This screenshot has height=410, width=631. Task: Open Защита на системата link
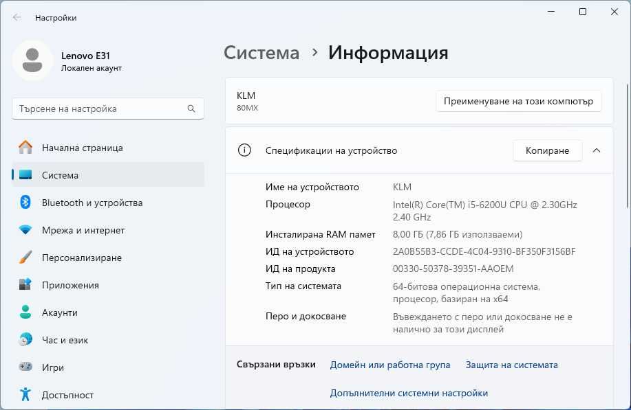[511, 365]
